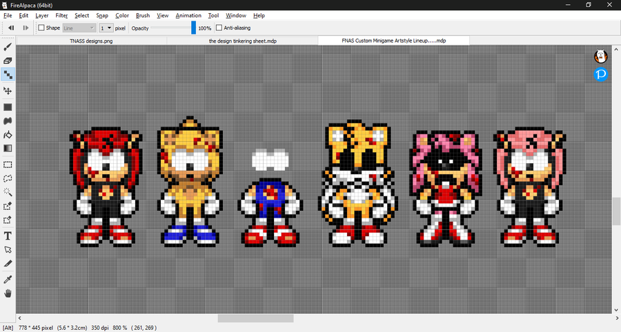Open the blue pixiv P icon

(x=600, y=74)
